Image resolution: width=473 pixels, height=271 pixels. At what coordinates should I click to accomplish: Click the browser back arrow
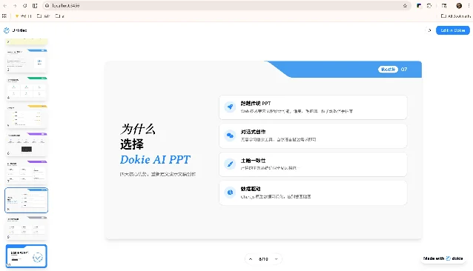pyautogui.click(x=5, y=6)
